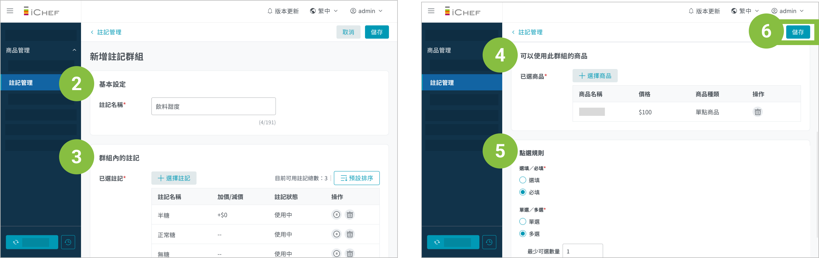The image size is (819, 258).
Task: Delete the 半糖 note row
Action: [350, 215]
